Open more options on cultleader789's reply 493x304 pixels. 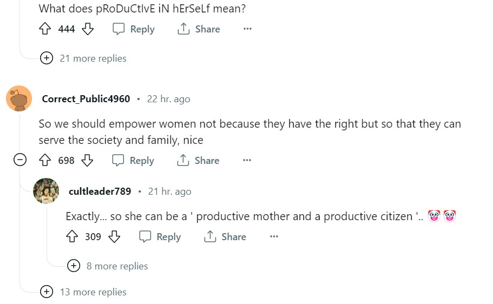274,237
